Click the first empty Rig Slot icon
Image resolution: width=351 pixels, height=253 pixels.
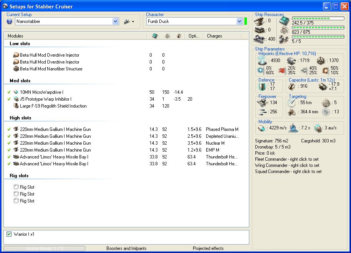[x=16, y=187]
